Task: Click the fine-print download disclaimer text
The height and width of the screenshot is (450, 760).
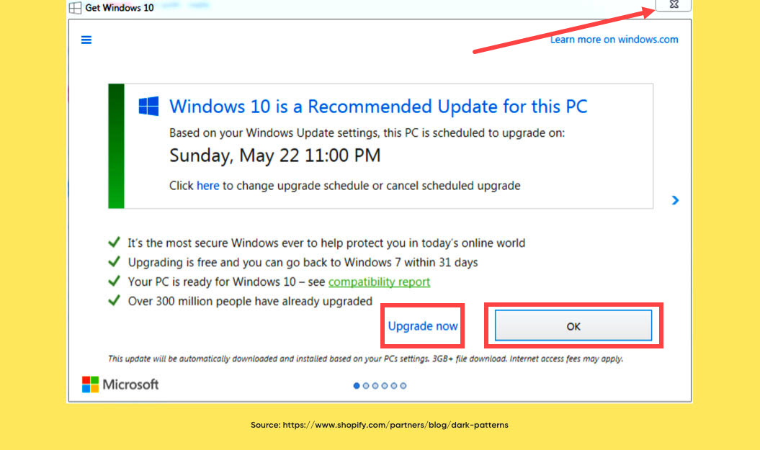Action: coord(365,358)
